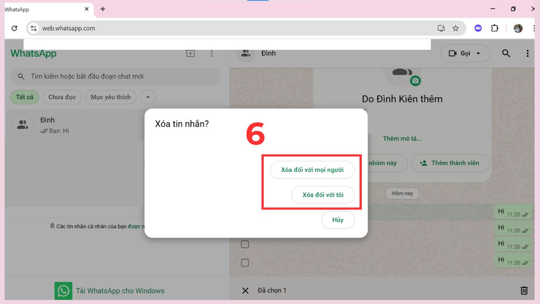Bookmark the page using the star toggle
This screenshot has height=304, width=540.
[456, 28]
